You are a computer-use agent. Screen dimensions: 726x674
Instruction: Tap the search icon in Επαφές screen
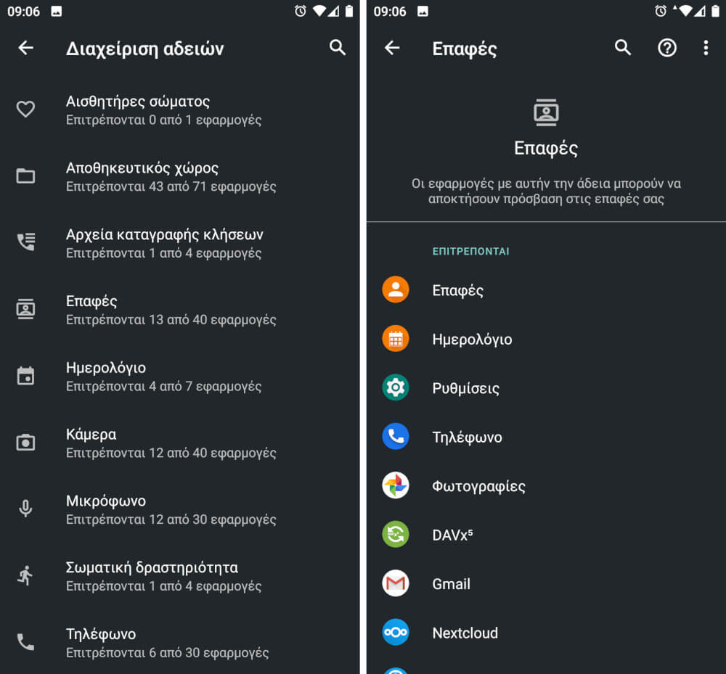point(623,48)
